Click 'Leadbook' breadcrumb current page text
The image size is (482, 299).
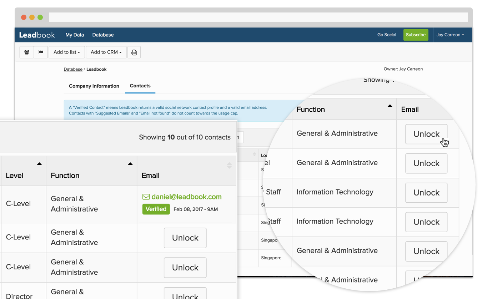[96, 69]
